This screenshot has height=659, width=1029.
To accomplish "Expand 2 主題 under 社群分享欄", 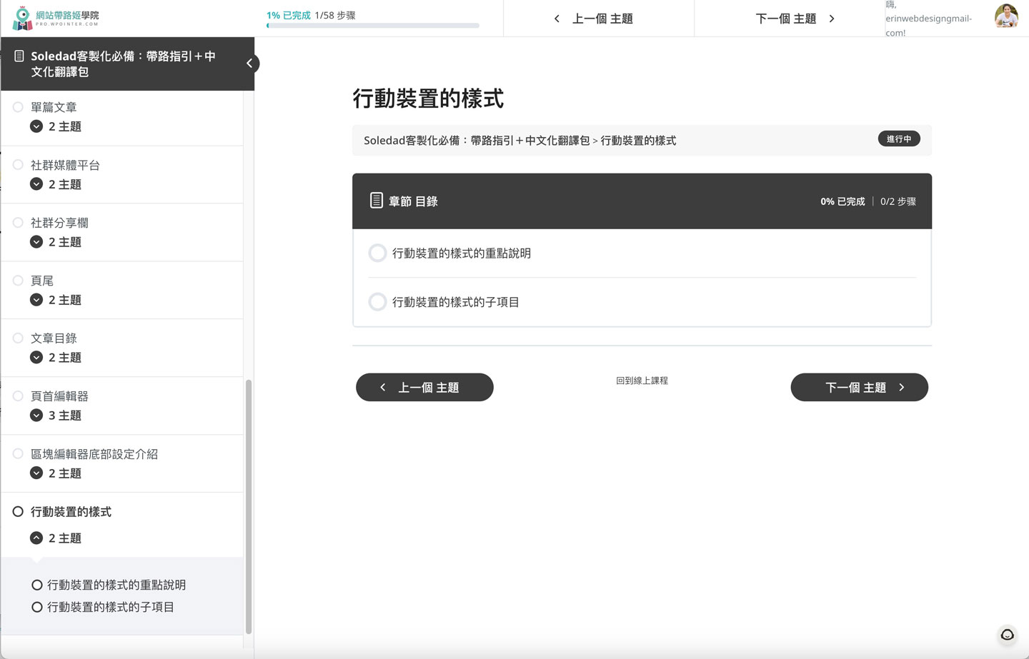I will [56, 242].
